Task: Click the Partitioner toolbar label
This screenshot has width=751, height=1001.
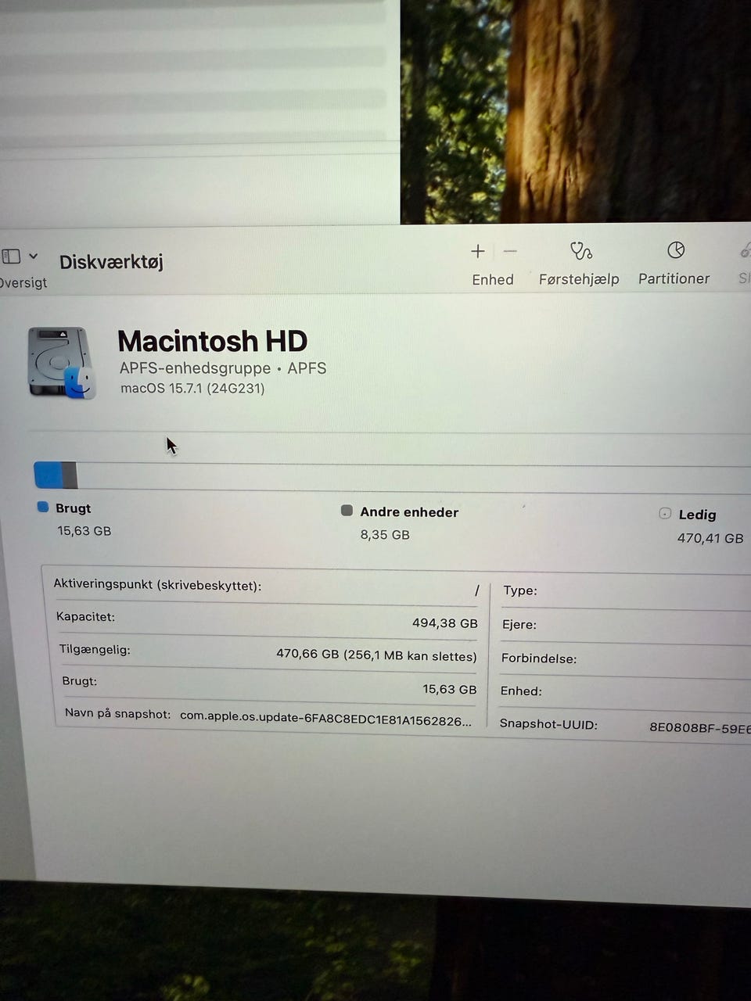Action: [674, 278]
